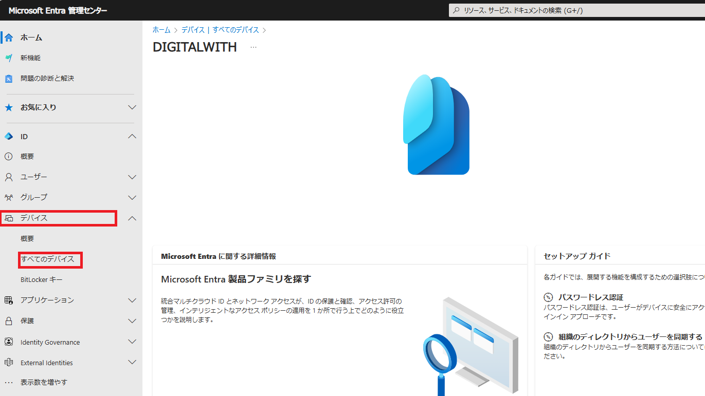Open 概要 under デバイス
The height and width of the screenshot is (396, 705).
27,239
